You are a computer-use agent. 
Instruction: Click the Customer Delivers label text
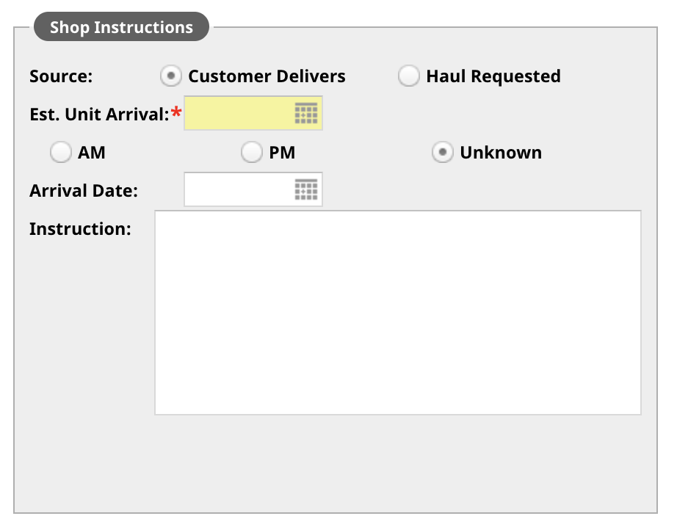click(267, 76)
